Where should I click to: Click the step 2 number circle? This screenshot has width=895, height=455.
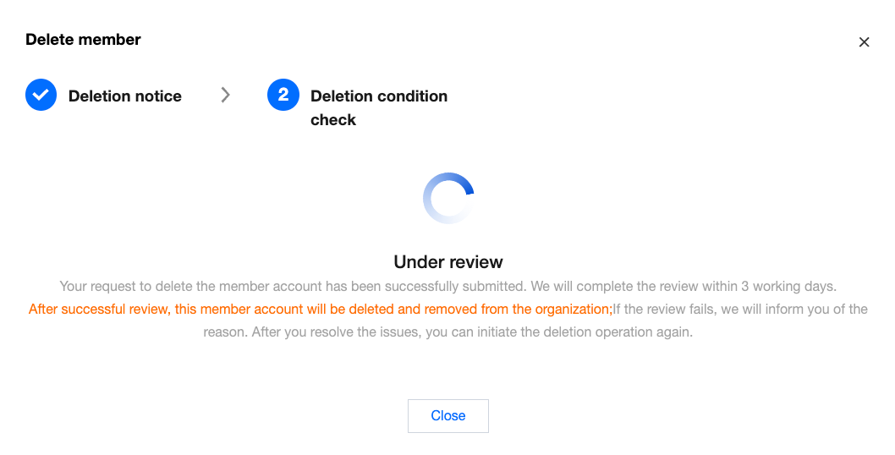[283, 96]
